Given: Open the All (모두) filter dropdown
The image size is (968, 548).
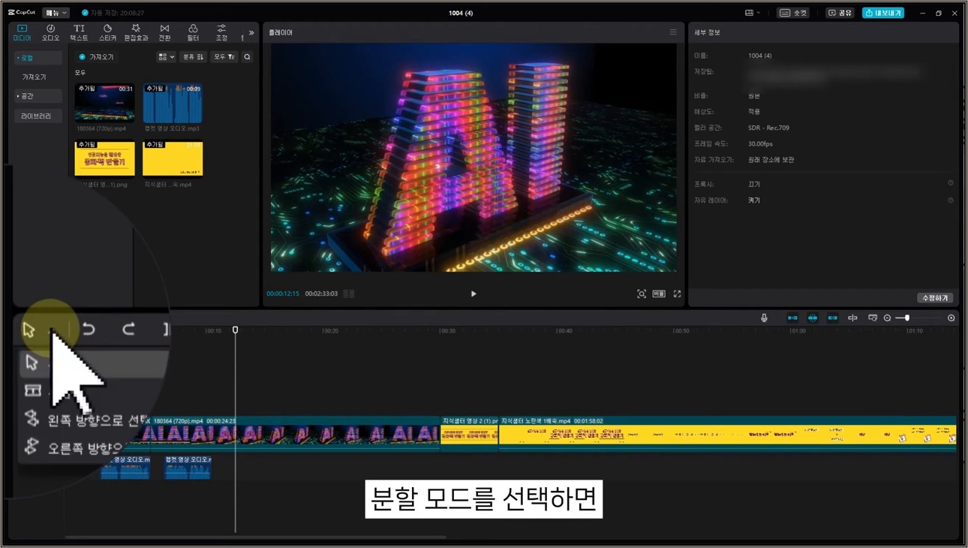Looking at the screenshot, I should 224,57.
